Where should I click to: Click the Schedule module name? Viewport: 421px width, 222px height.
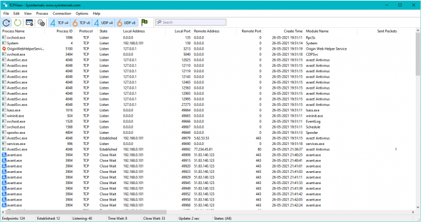pos(313,127)
